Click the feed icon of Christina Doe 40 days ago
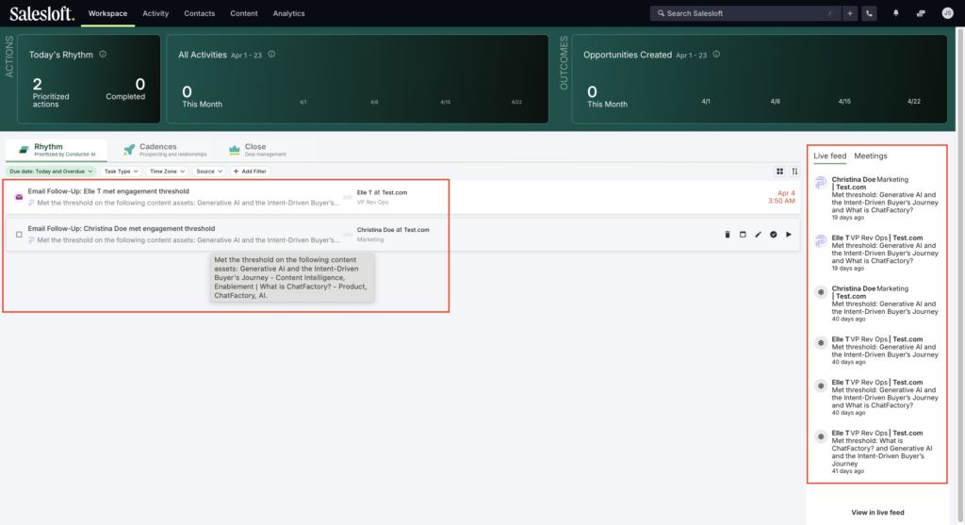This screenshot has width=965, height=525. click(821, 292)
